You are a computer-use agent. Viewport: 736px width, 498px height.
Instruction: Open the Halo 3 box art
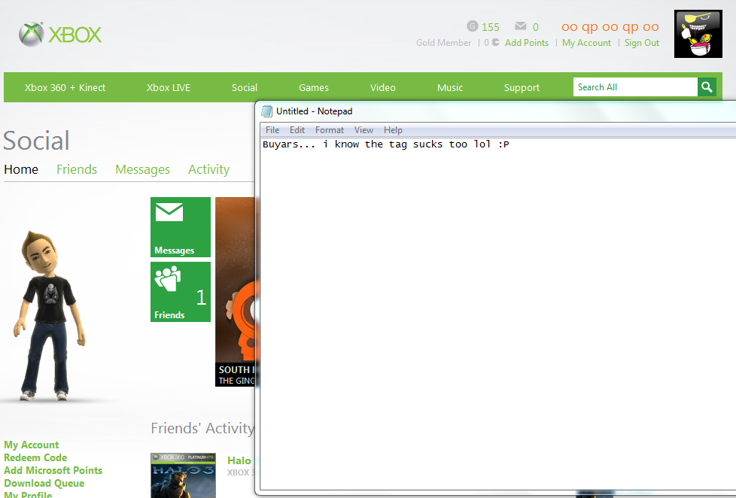[183, 475]
